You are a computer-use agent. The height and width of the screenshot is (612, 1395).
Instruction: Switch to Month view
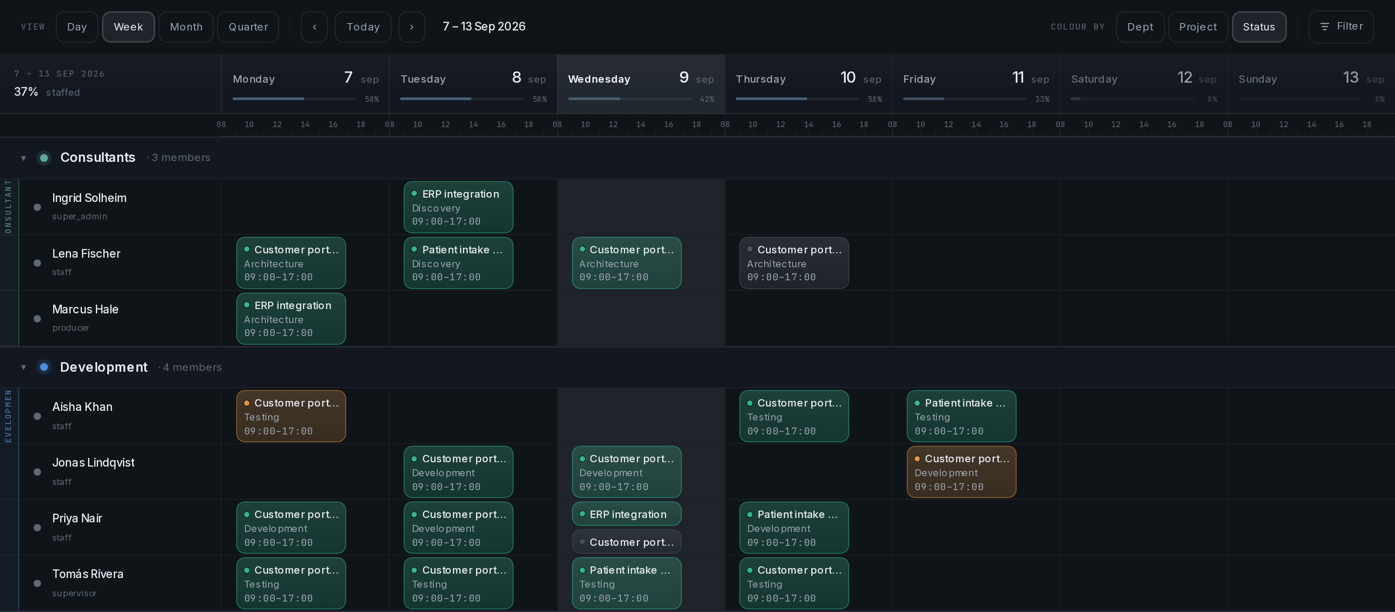point(186,27)
